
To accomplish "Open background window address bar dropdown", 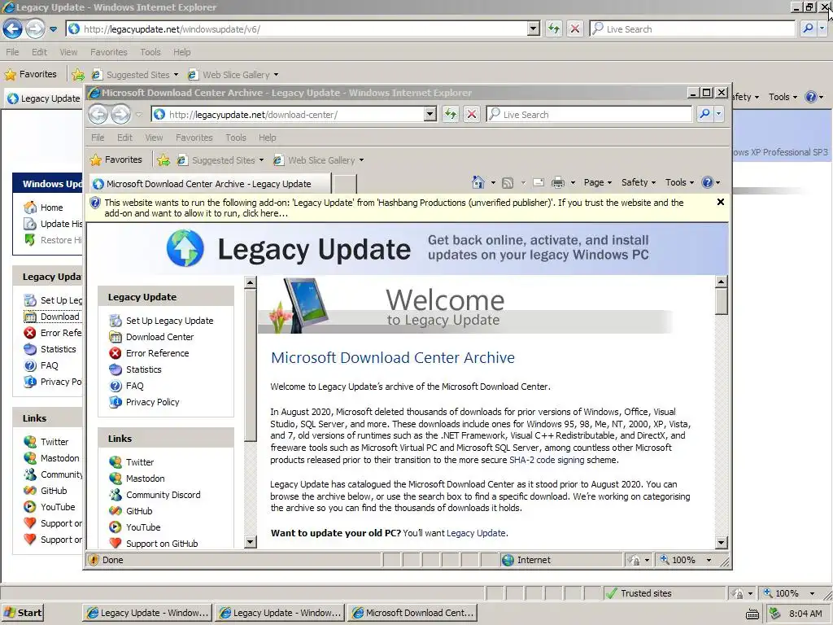I will coord(534,28).
